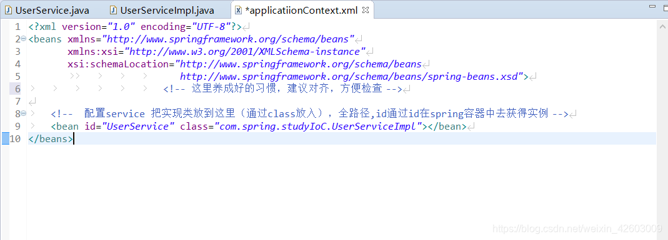Collapse the comment fold marker on line 8
Screen dimensions: 668x240
[x=23, y=113]
